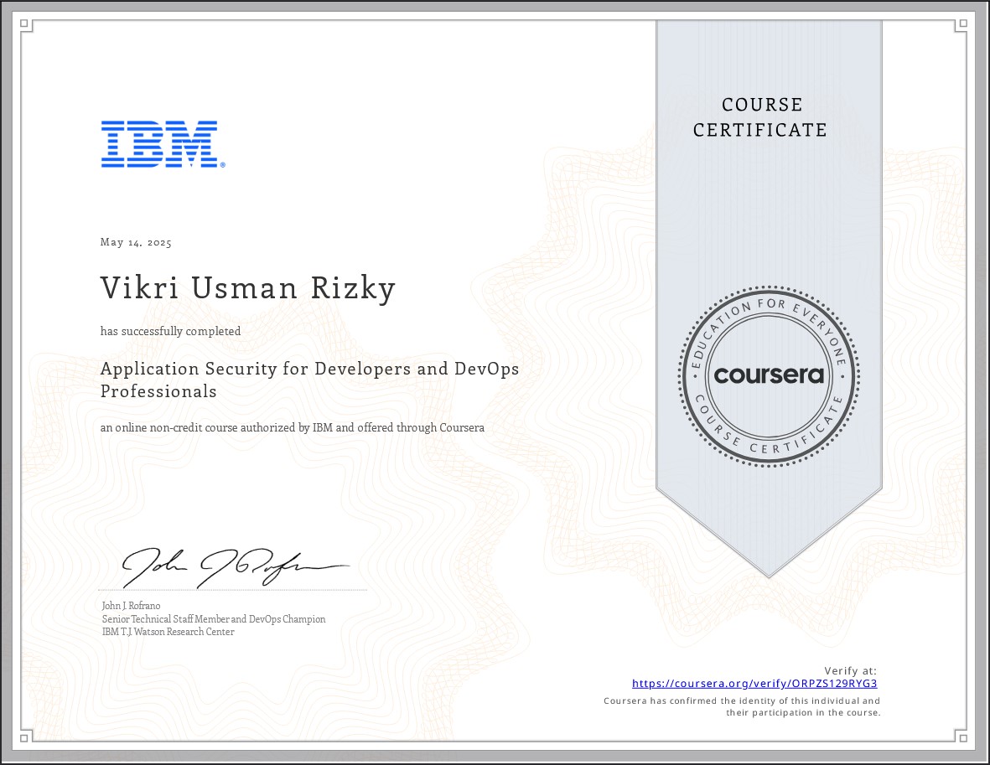Click the top-right corner ornament of border
Image resolution: width=990 pixels, height=765 pixels.
point(964,26)
